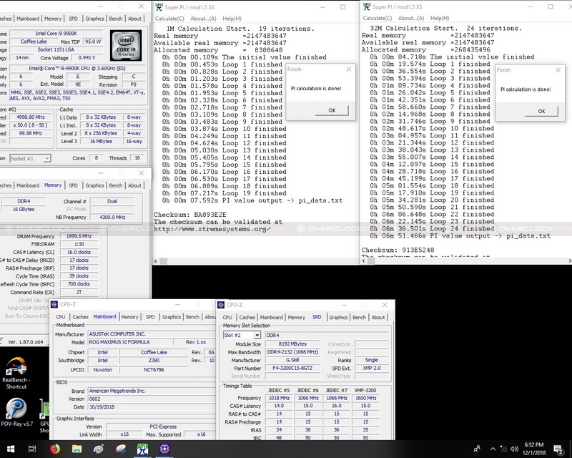Open the paint palette app on the taskbar
The height and width of the screenshot is (458, 572).
pyautogui.click(x=99, y=449)
